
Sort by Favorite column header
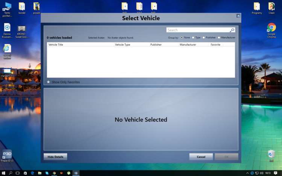215,45
